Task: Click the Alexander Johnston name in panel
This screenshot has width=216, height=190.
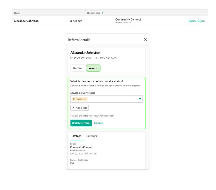Action: click(85, 53)
